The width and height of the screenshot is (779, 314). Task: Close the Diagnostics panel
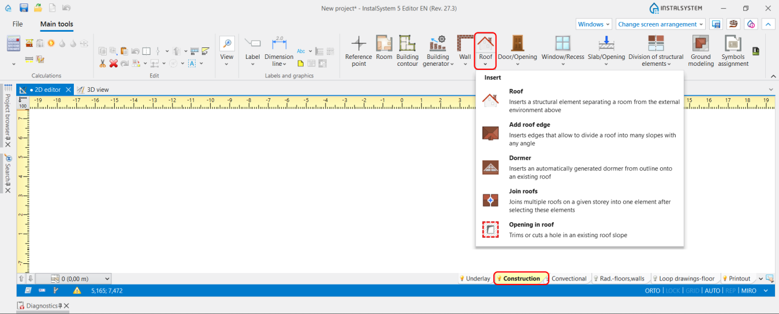[66, 306]
